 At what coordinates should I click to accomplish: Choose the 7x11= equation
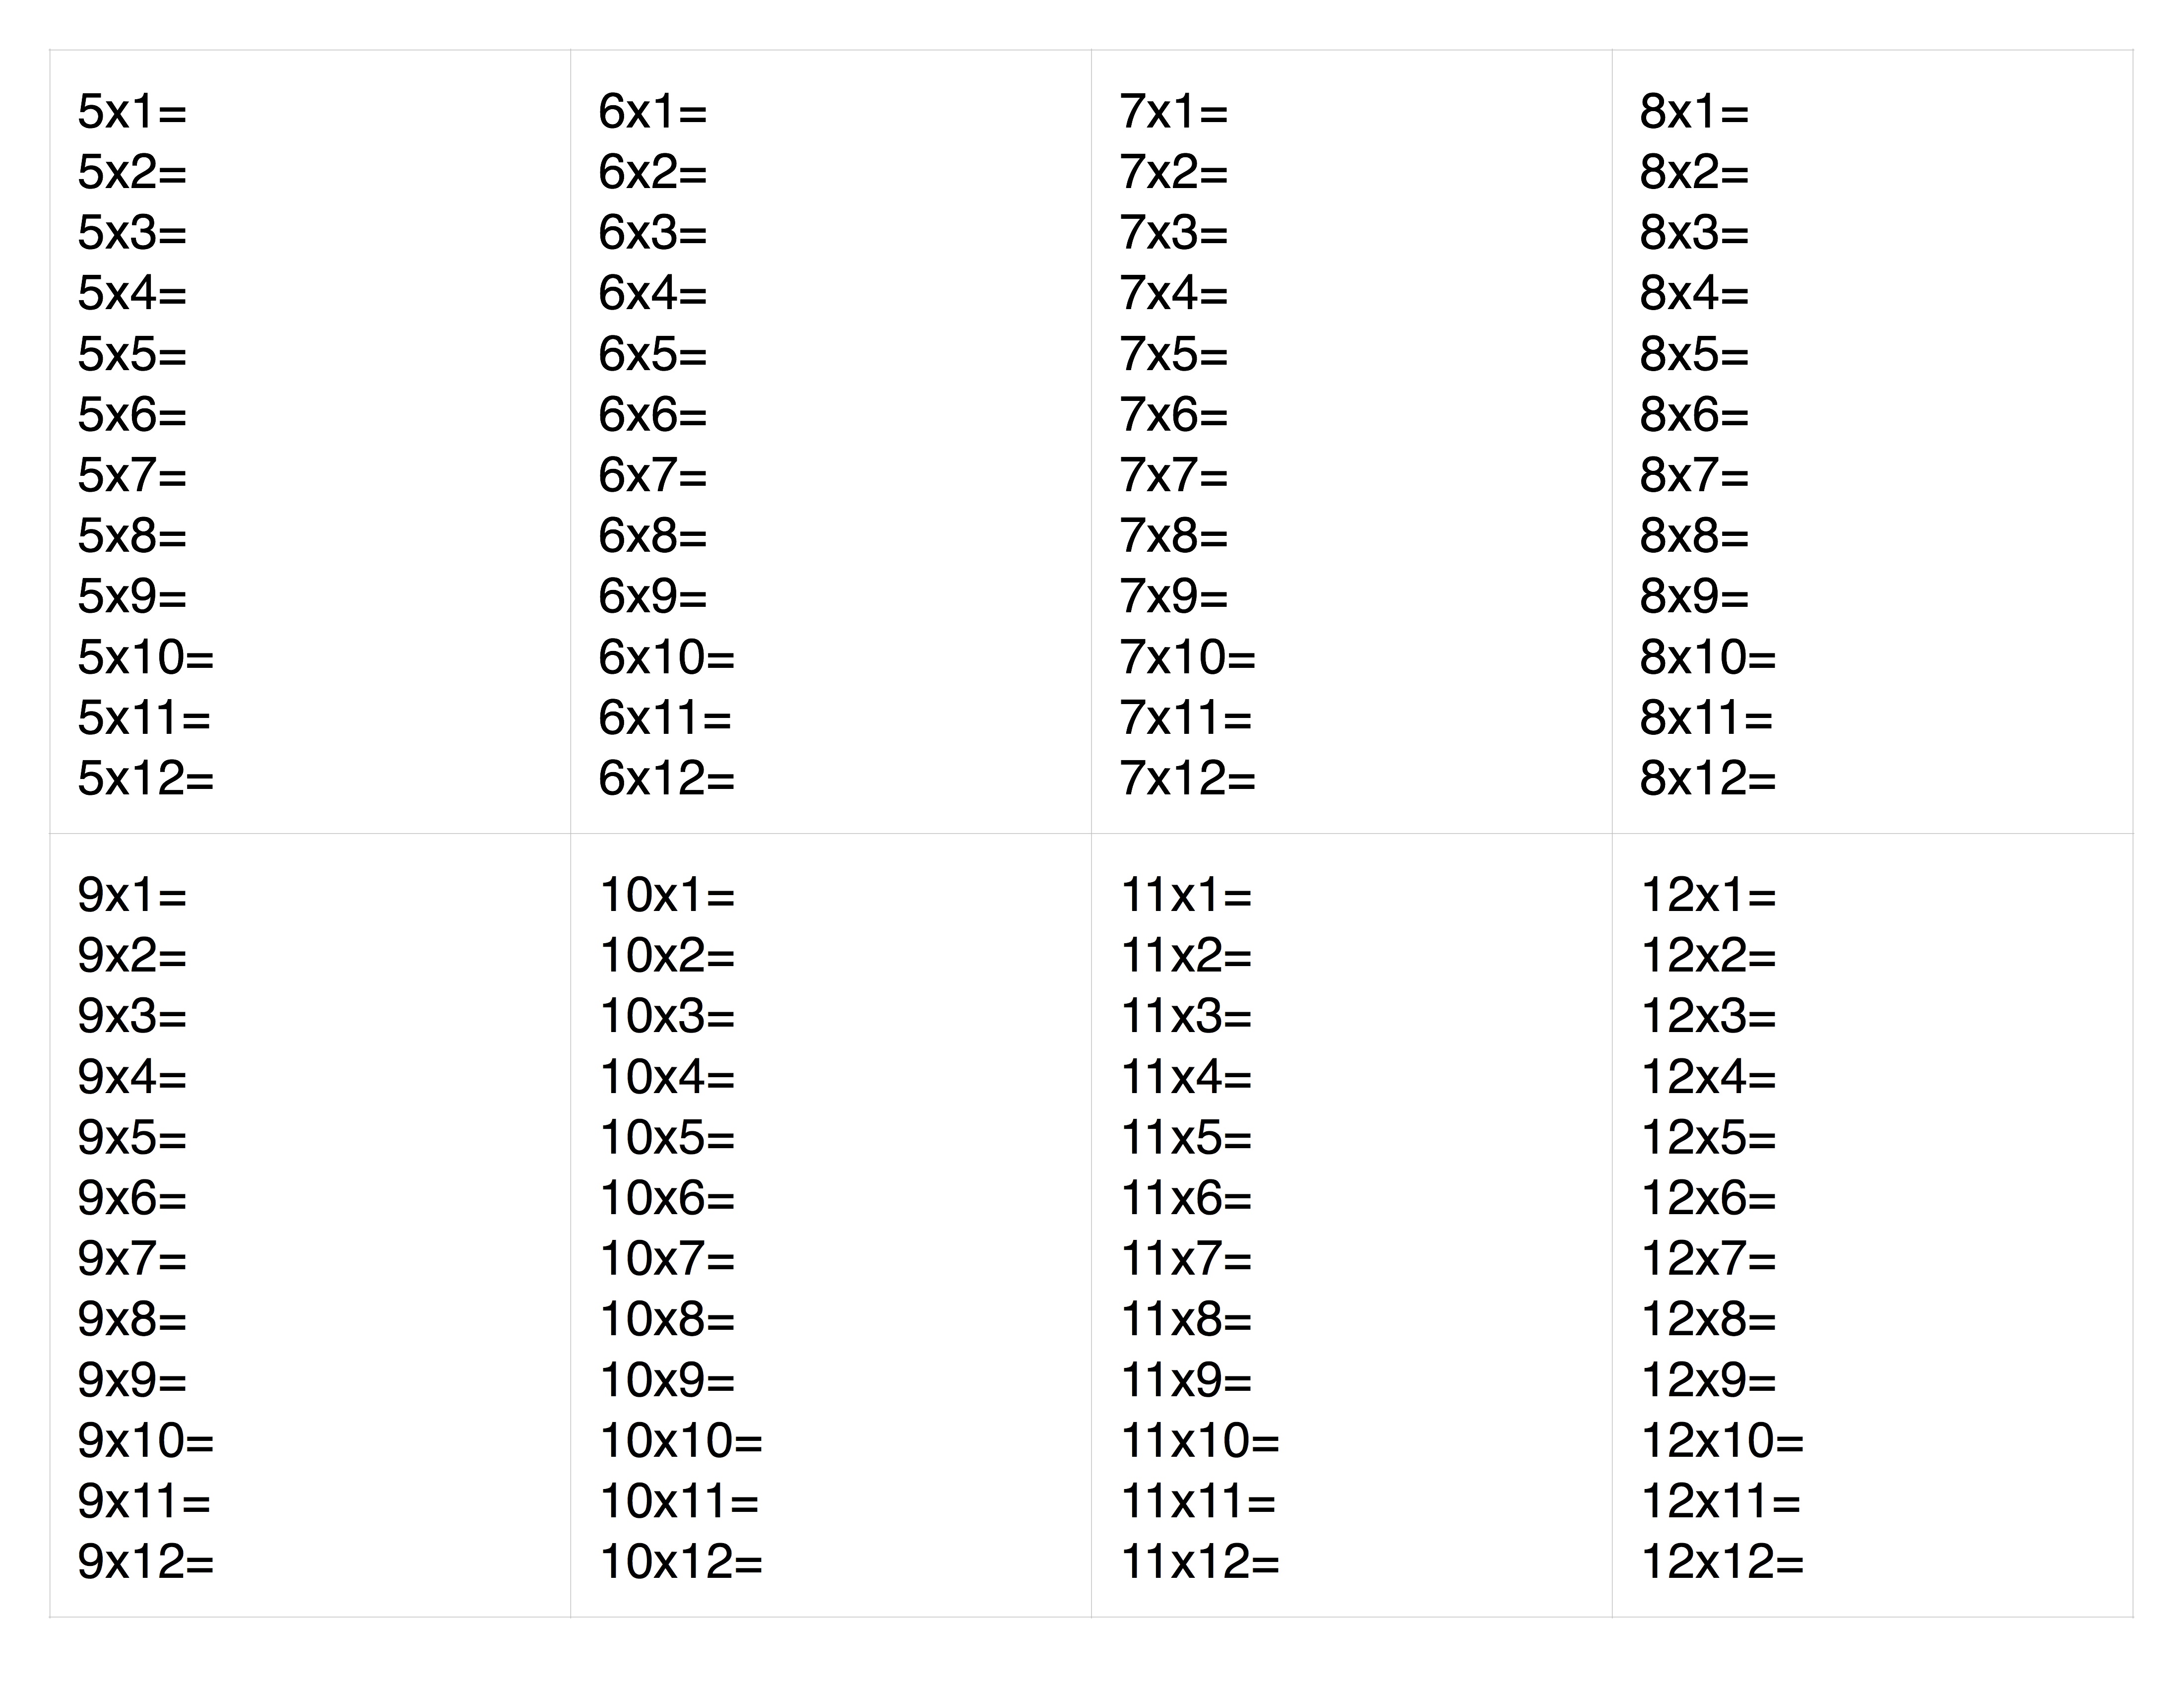1185,718
